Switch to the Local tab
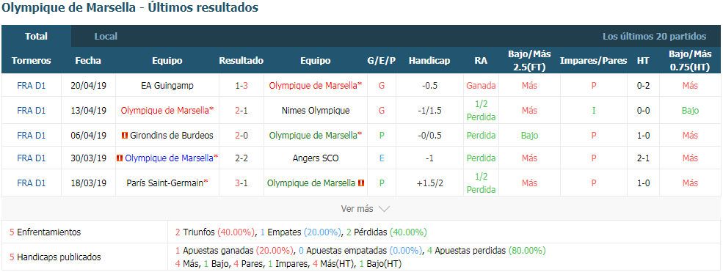The image size is (723, 272). 106,37
